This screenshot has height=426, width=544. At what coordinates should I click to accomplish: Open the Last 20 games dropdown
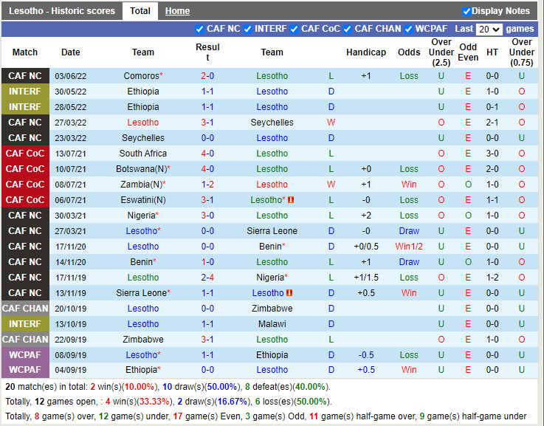pyautogui.click(x=489, y=30)
